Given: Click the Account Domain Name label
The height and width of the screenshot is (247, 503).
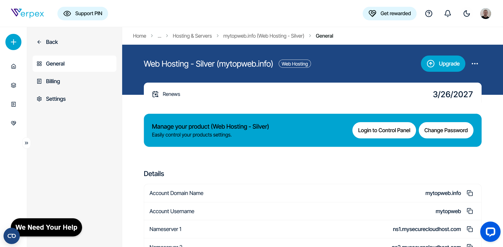Looking at the screenshot, I should [x=176, y=193].
